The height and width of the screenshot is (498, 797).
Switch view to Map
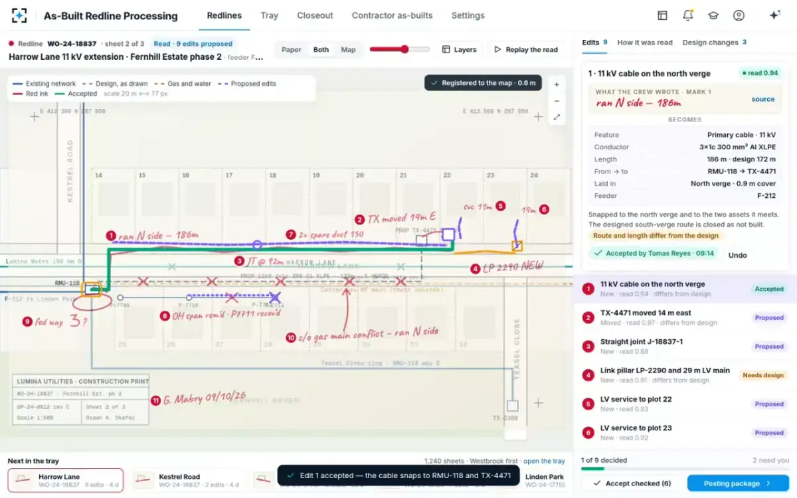348,50
